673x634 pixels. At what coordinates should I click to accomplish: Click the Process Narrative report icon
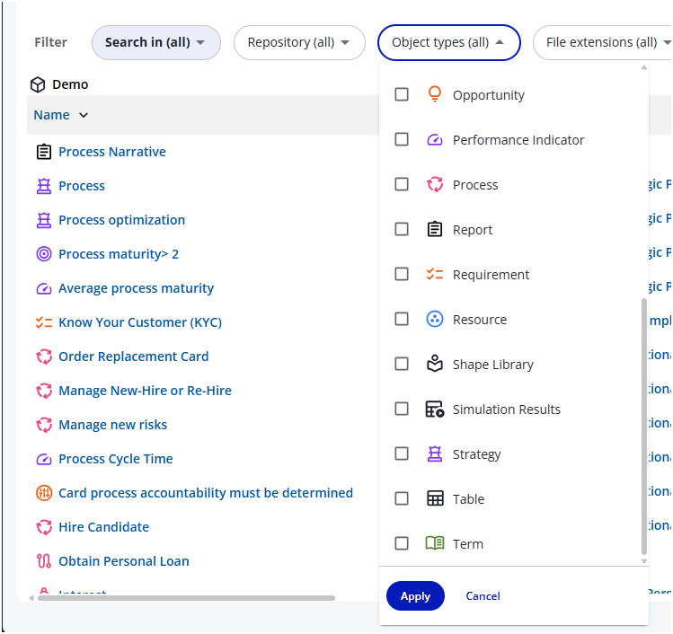click(43, 152)
